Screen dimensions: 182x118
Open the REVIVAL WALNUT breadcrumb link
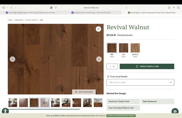tap(32, 20)
